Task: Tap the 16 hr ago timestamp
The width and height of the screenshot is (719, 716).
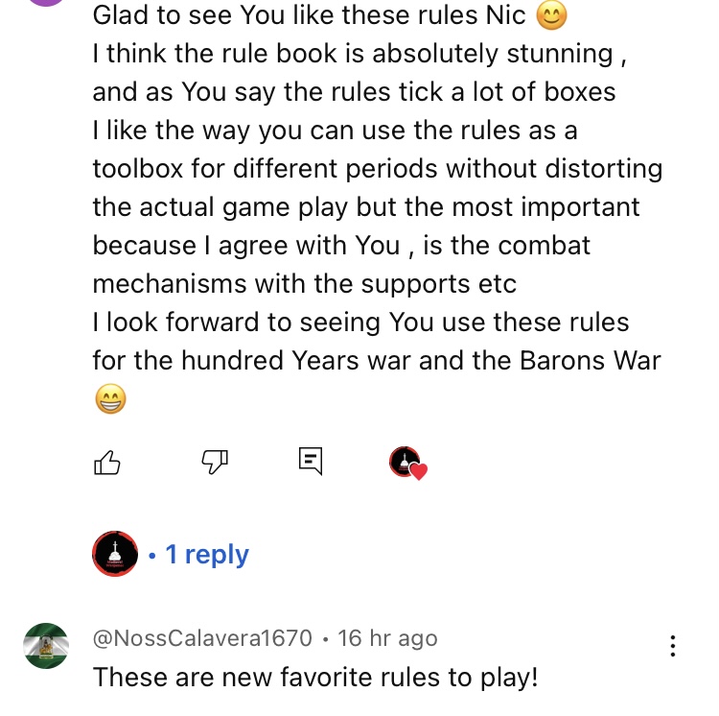Action: pyautogui.click(x=387, y=638)
